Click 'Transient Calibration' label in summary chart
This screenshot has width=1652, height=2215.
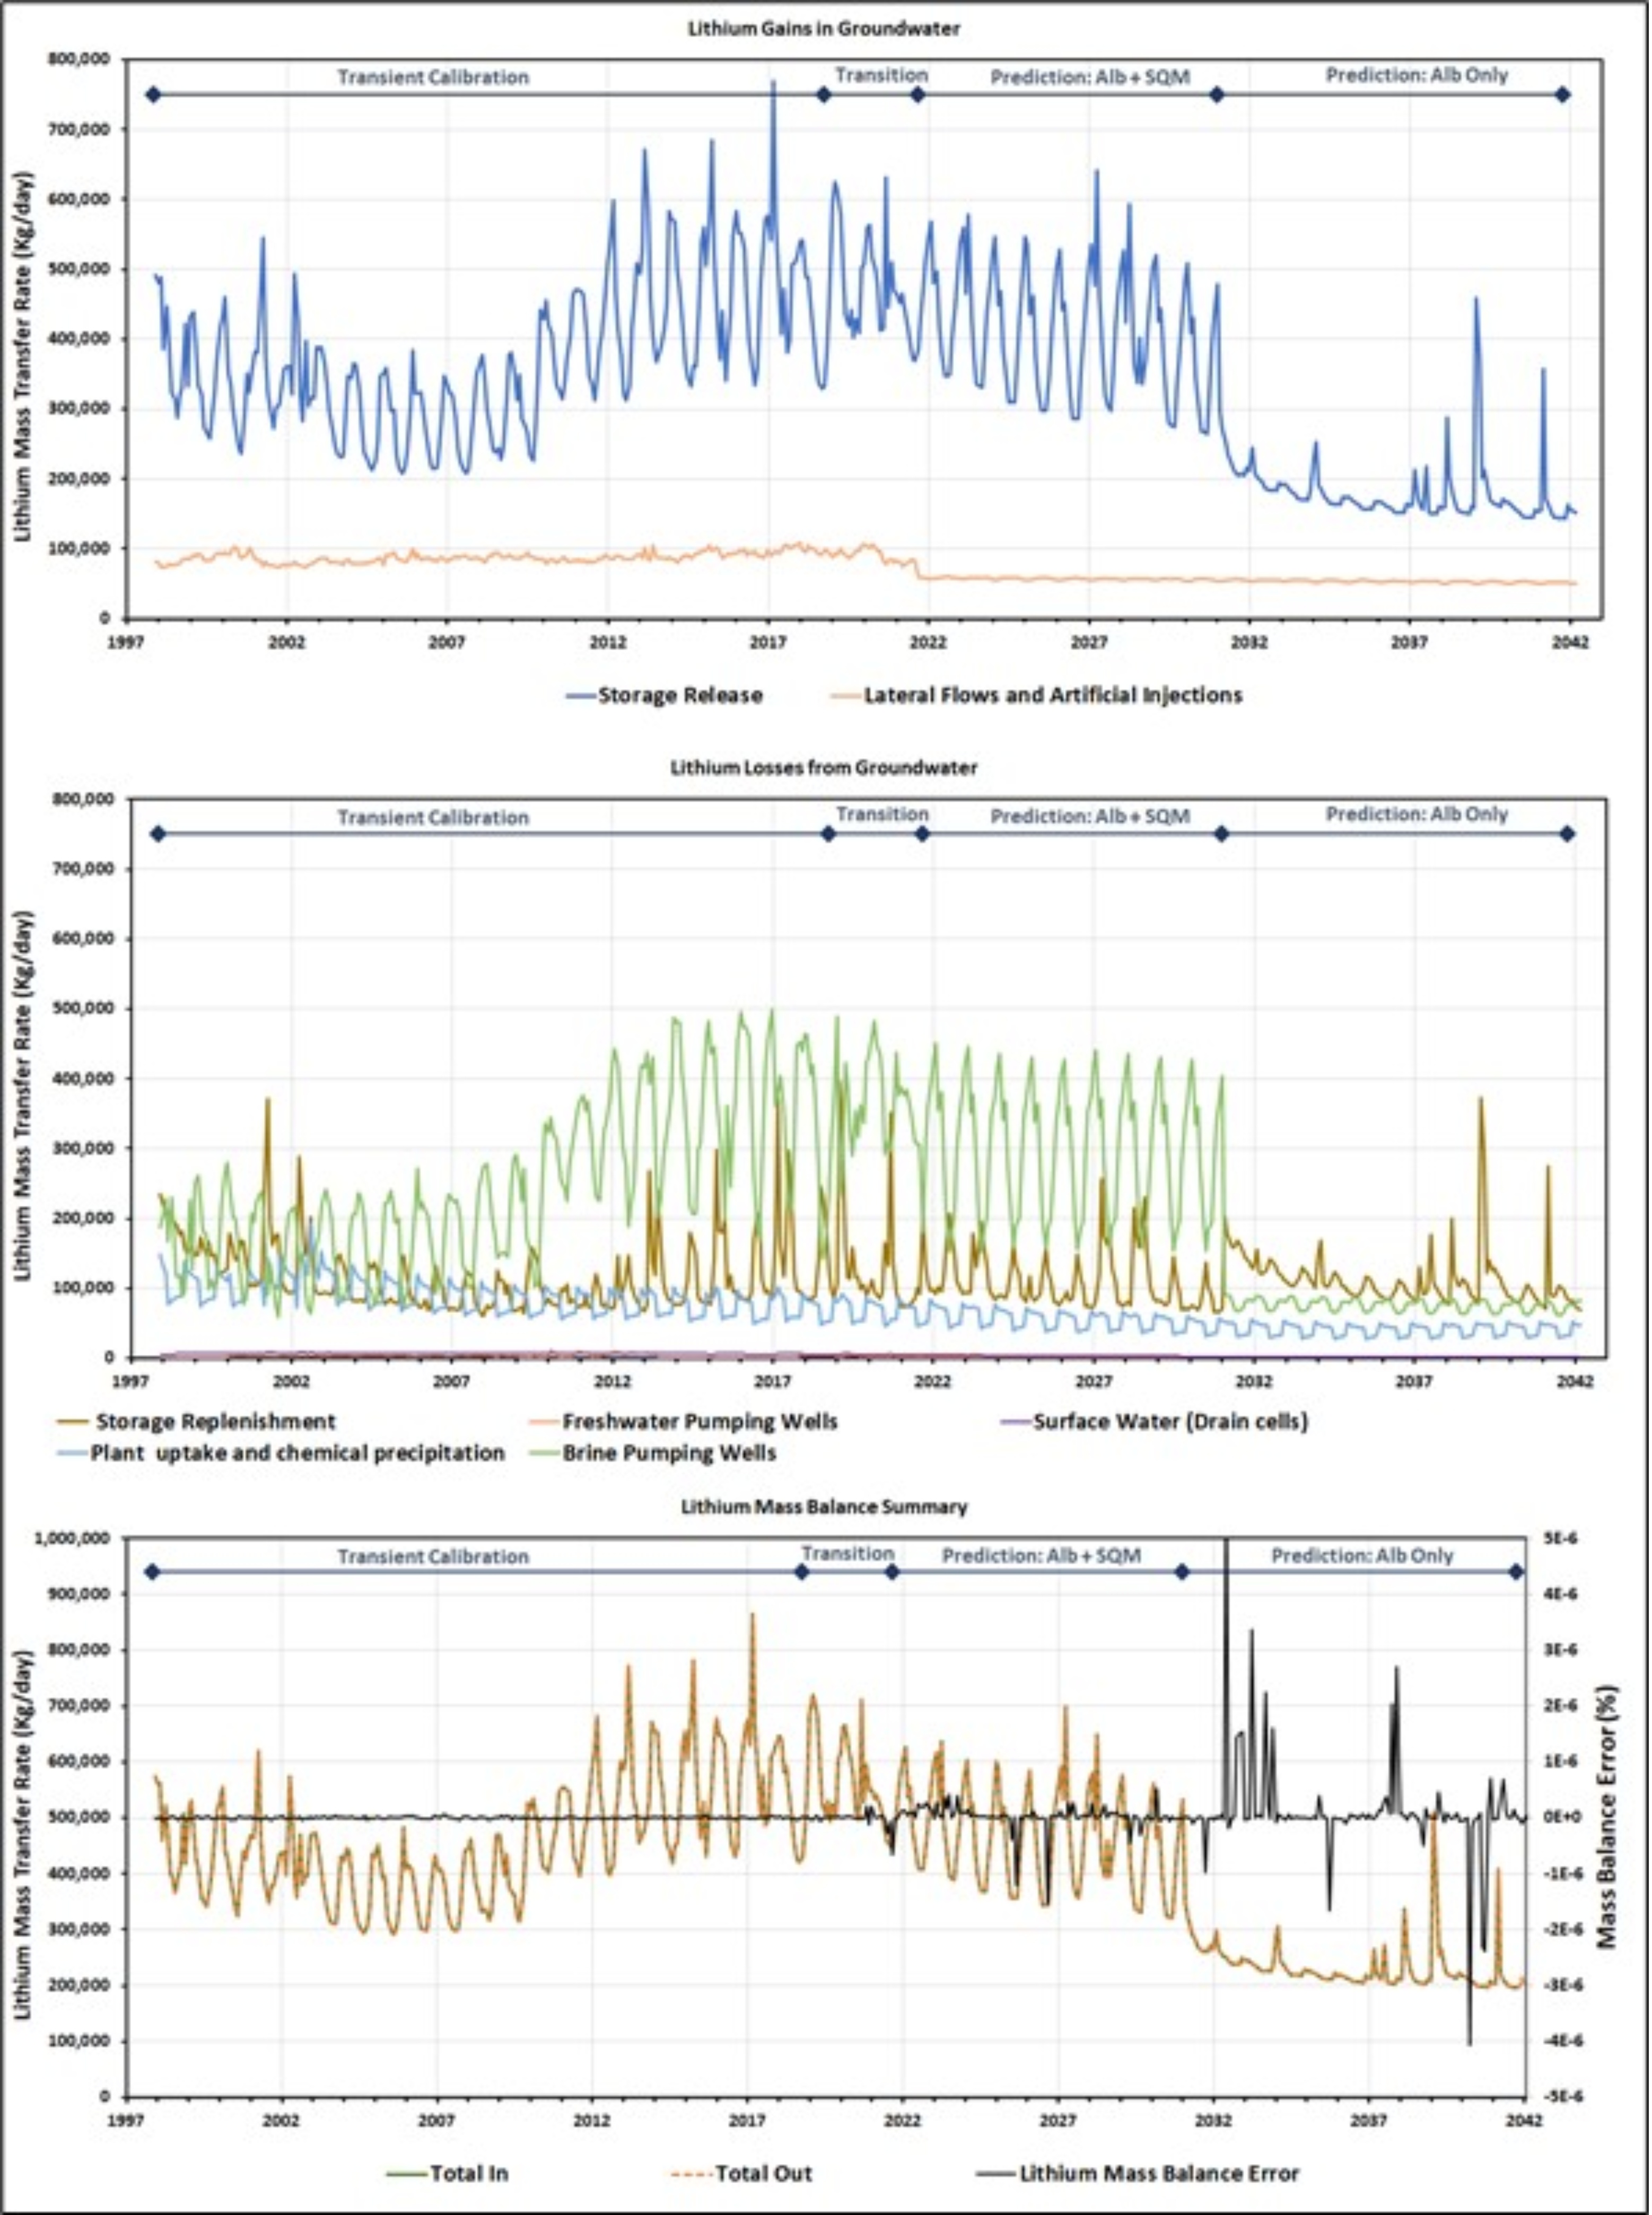point(433,1556)
